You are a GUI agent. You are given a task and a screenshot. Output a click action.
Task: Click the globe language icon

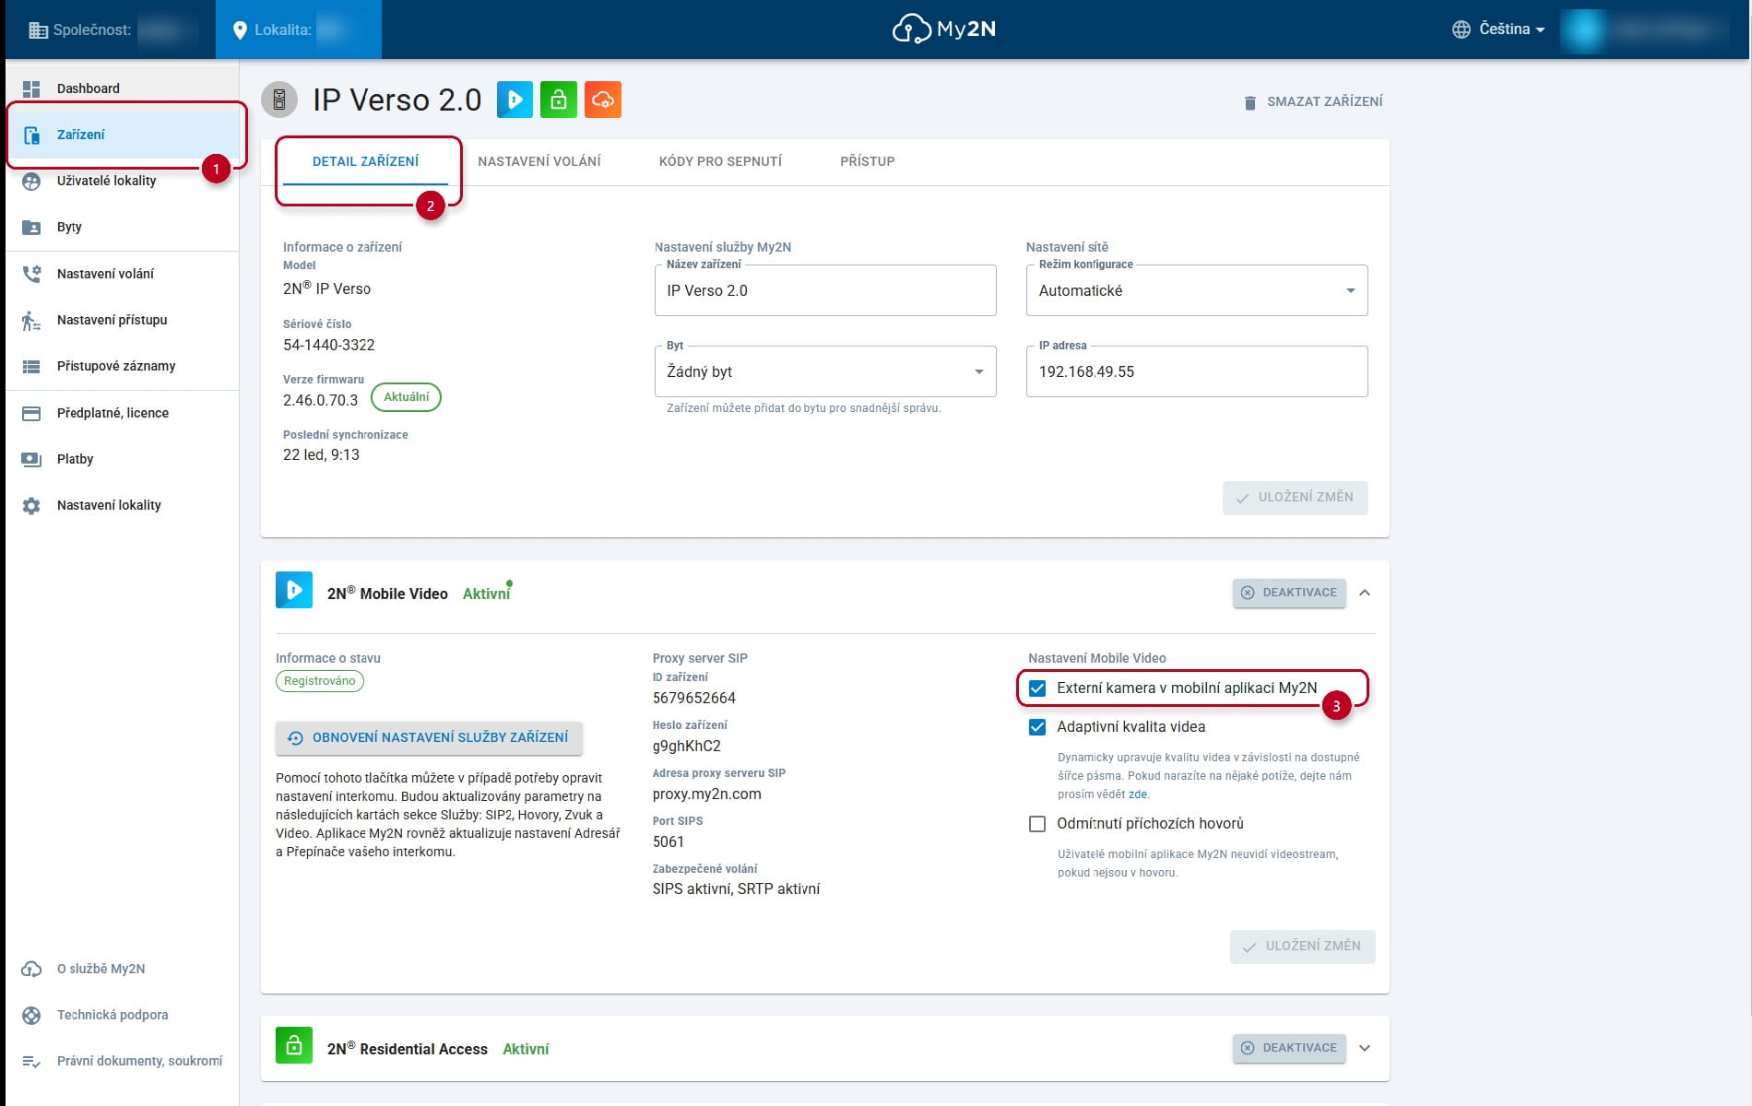coord(1461,29)
